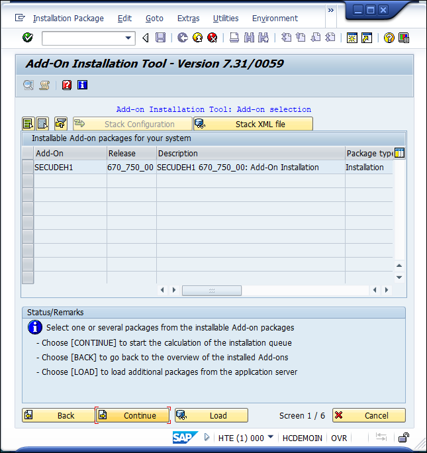The image size is (427, 453).
Task: Click the SAP window menu icon
Action: pyautogui.click(x=20, y=18)
